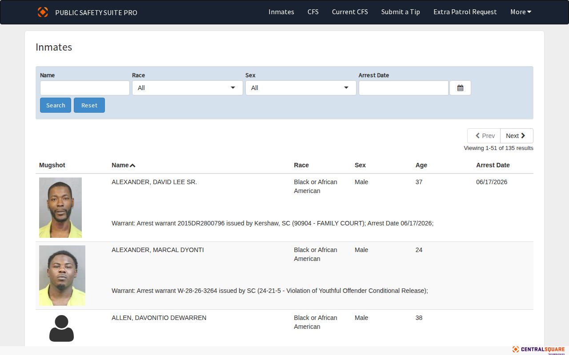Select the name ALEXANDER, DAVID LEE SR.
This screenshot has width=569, height=355.
[x=154, y=182]
